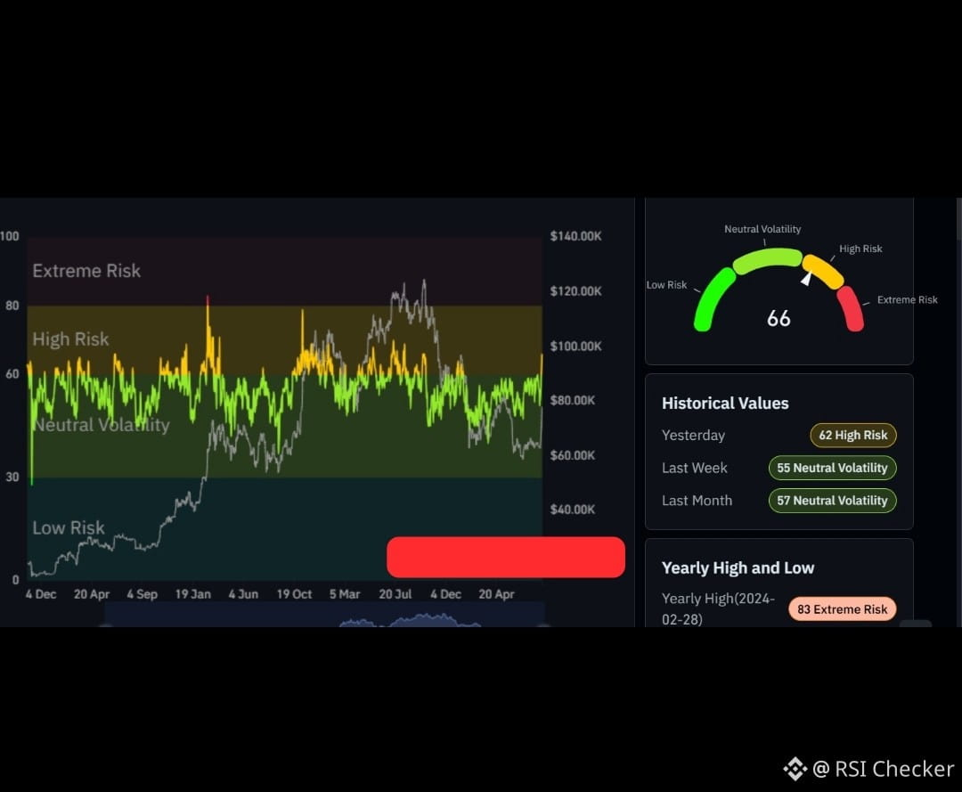962x792 pixels.
Task: Click the gauge value 66
Action: pos(779,318)
